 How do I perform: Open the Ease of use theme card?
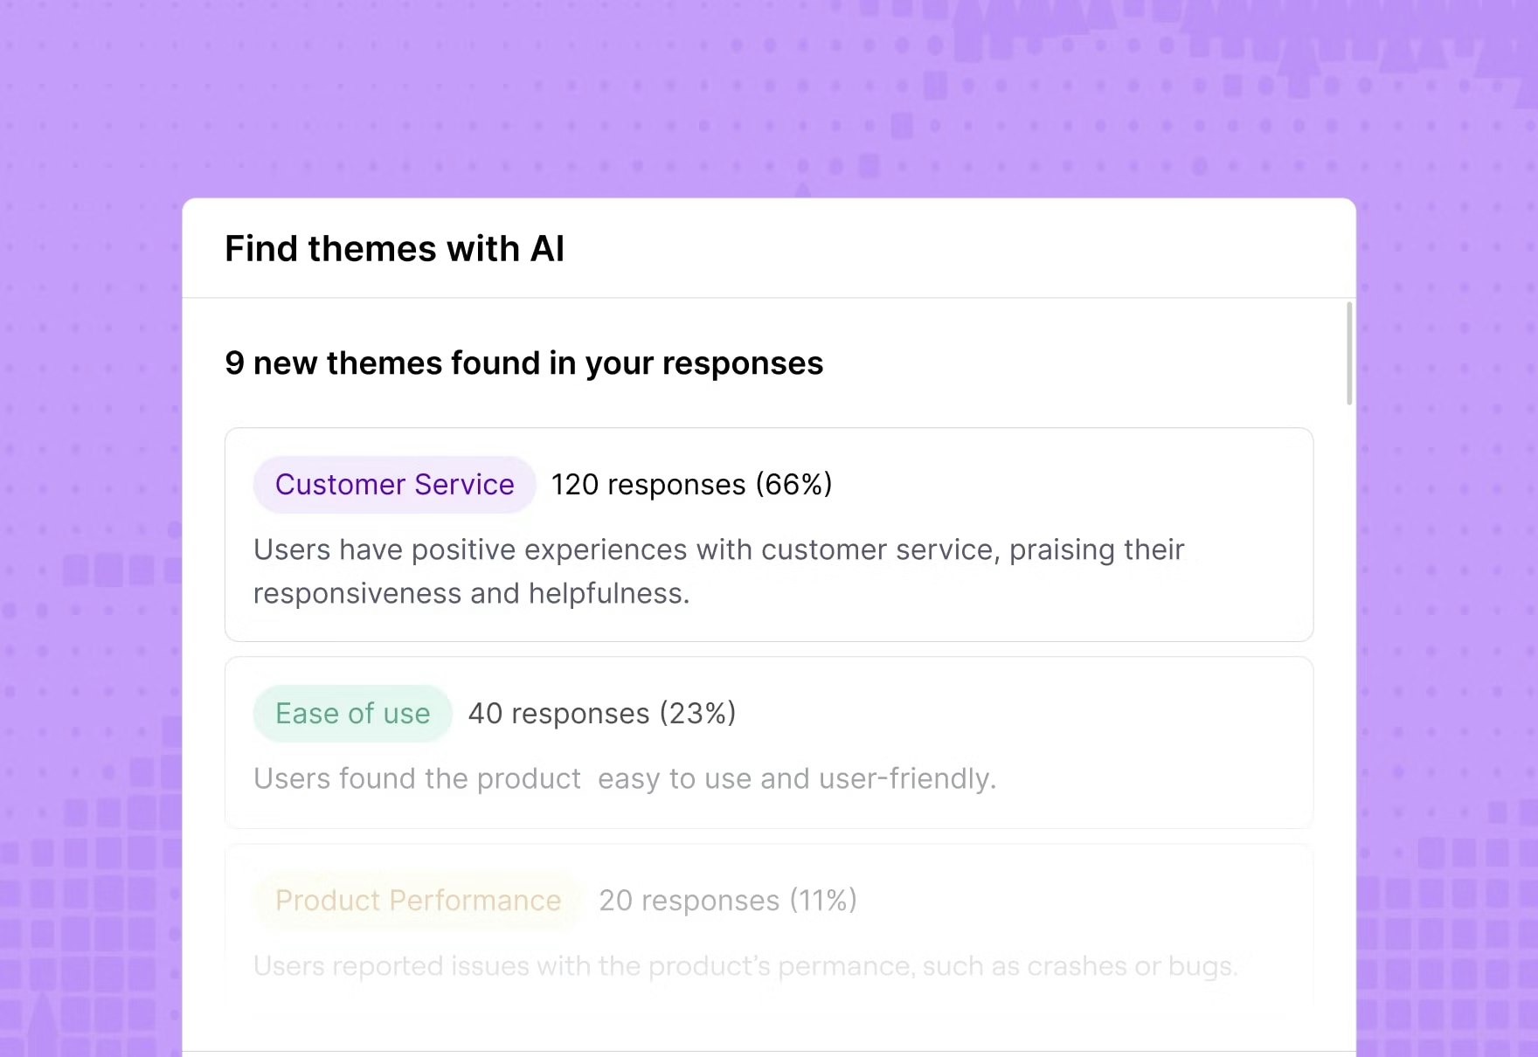pyautogui.click(x=769, y=741)
